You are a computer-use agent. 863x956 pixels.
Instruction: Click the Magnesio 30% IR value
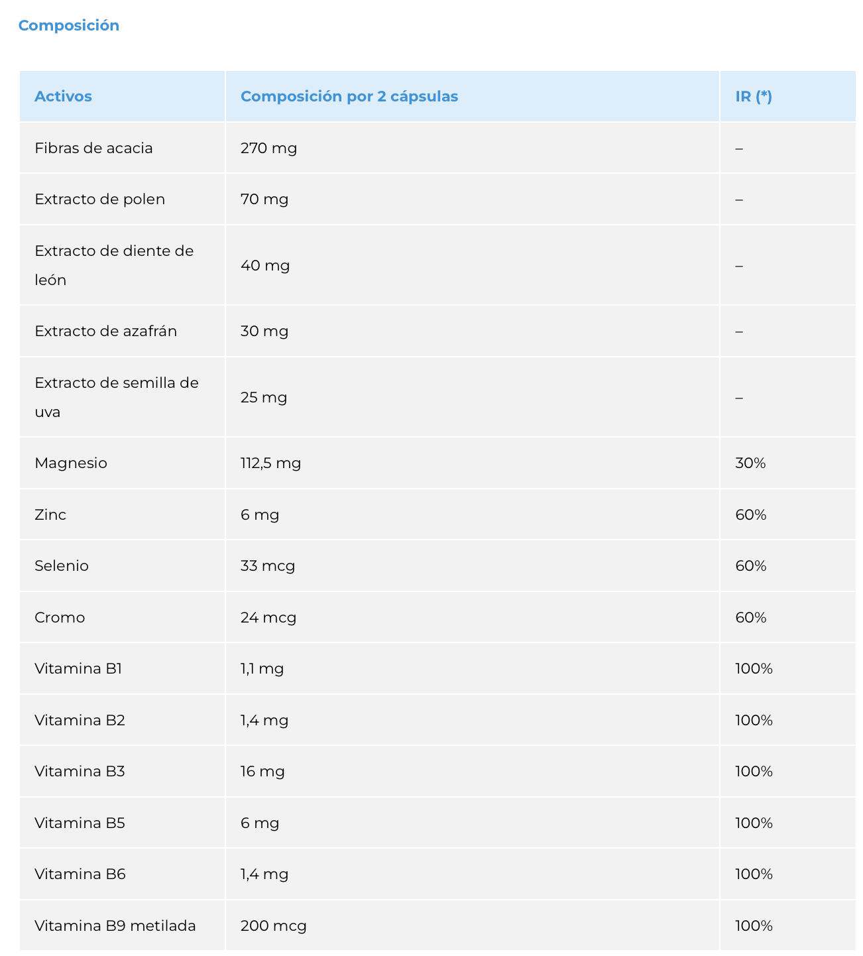point(750,463)
